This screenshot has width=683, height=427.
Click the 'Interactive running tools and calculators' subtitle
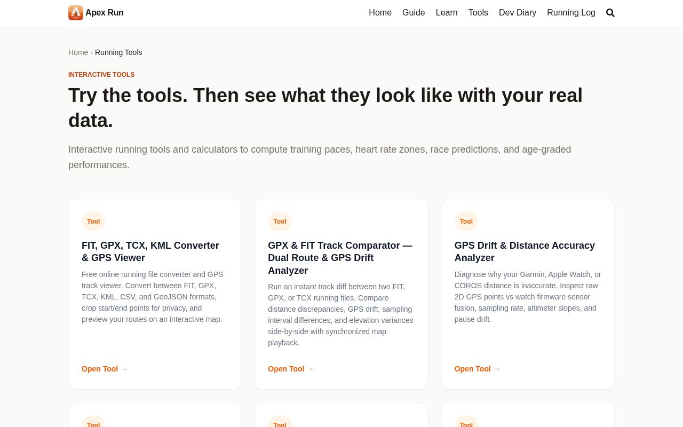click(320, 157)
